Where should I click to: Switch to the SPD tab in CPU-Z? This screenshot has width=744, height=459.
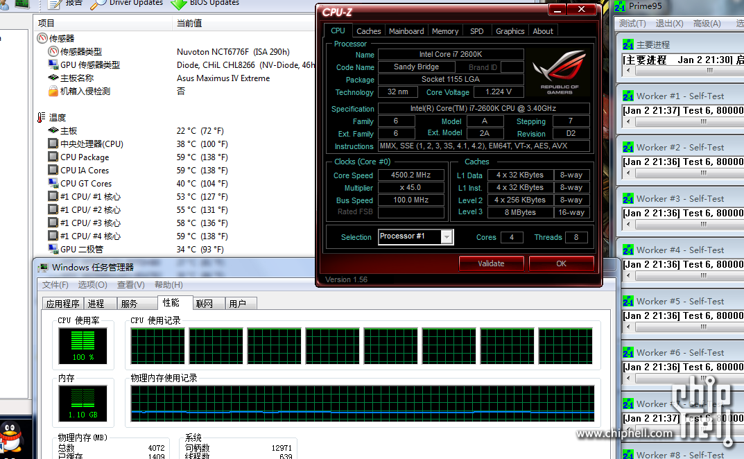[477, 31]
